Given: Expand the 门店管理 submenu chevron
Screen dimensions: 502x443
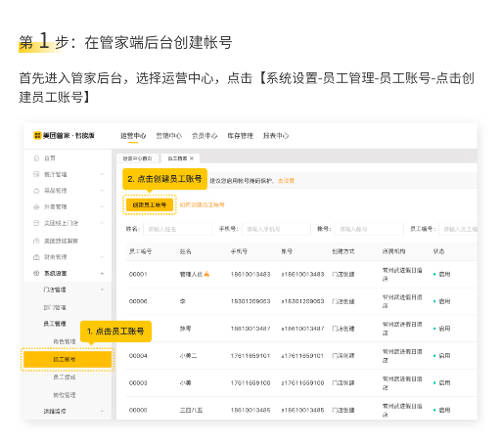Looking at the screenshot, I should (102, 289).
